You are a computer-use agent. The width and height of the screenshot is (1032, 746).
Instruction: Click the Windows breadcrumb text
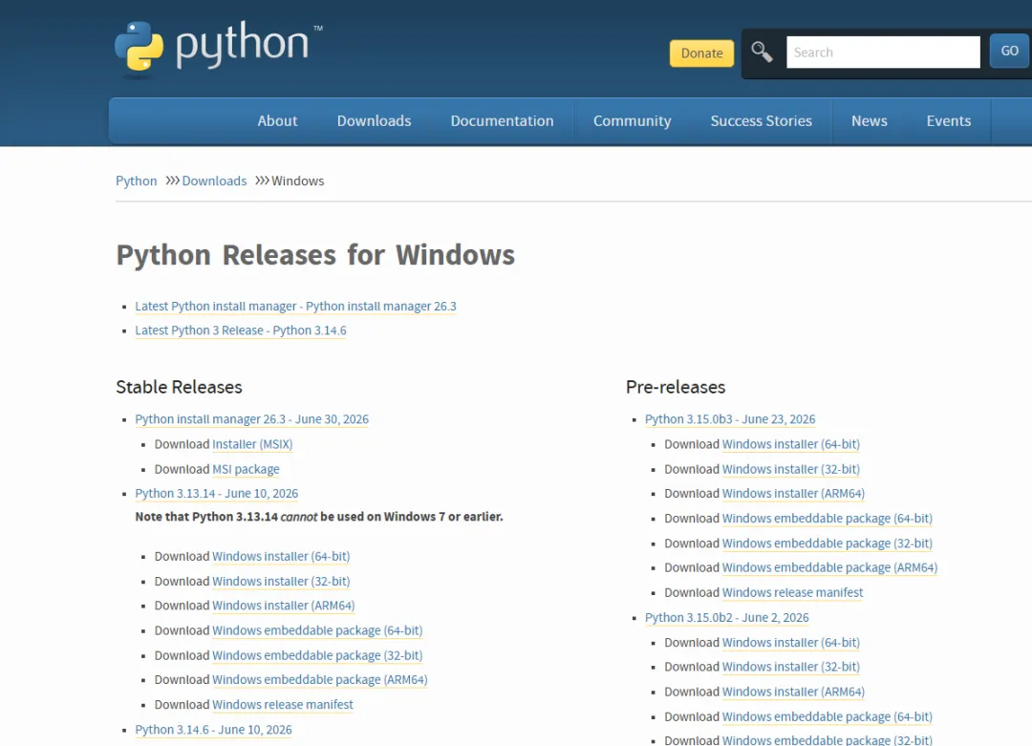tap(297, 181)
